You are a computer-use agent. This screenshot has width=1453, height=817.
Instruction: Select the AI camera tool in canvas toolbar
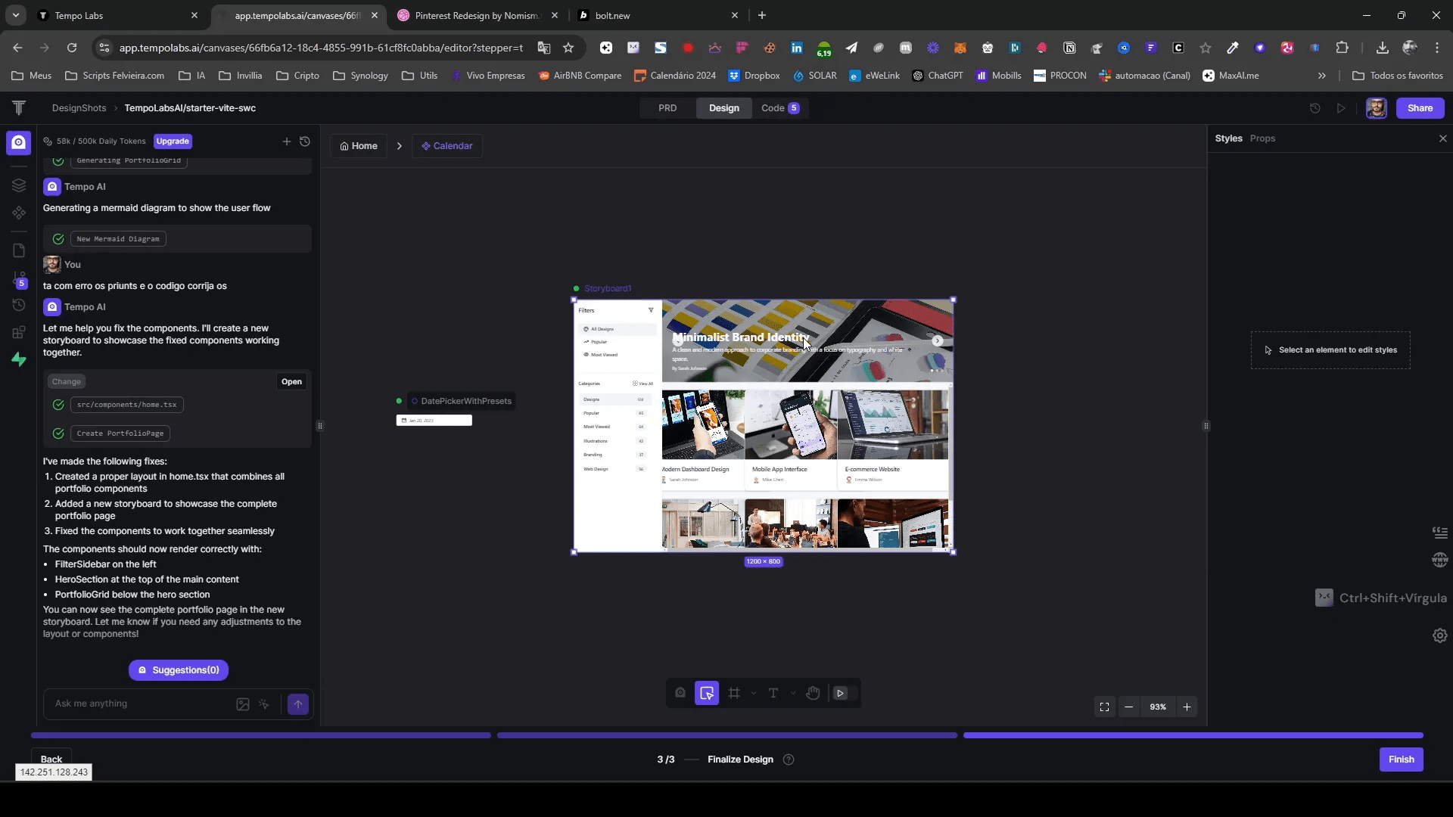click(680, 693)
